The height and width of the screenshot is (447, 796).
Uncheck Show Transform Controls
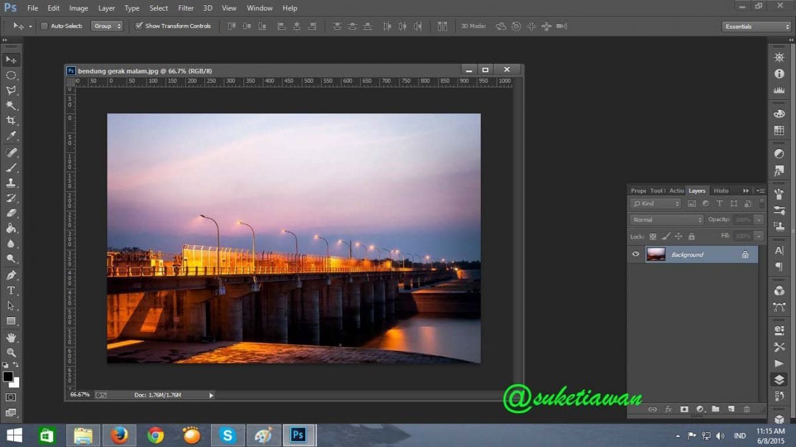tap(139, 26)
